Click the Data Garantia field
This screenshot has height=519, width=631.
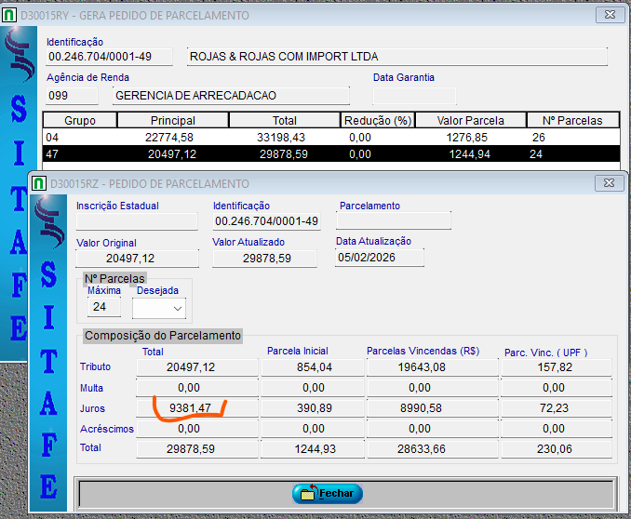click(x=414, y=95)
